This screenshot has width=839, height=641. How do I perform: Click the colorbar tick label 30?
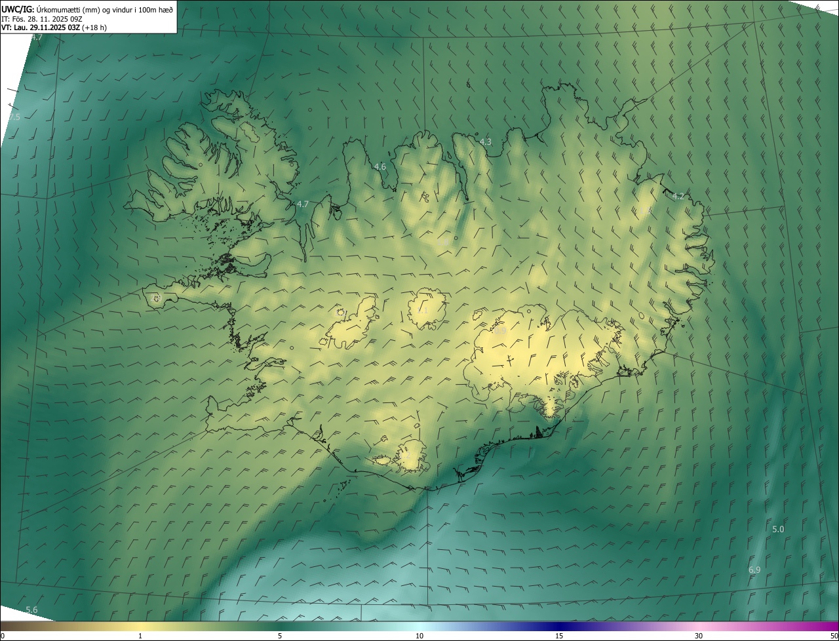(699, 636)
